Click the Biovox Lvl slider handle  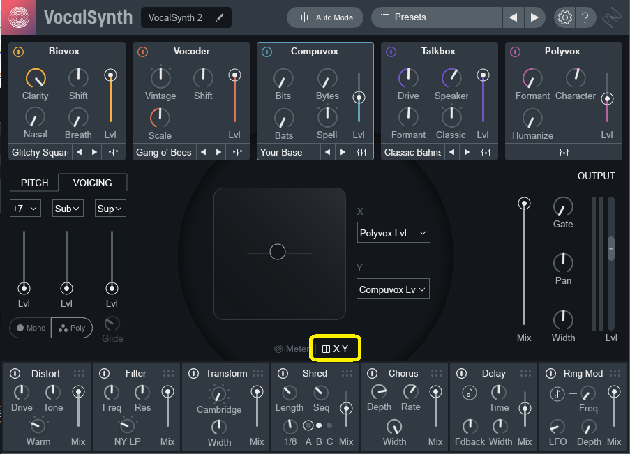110,75
